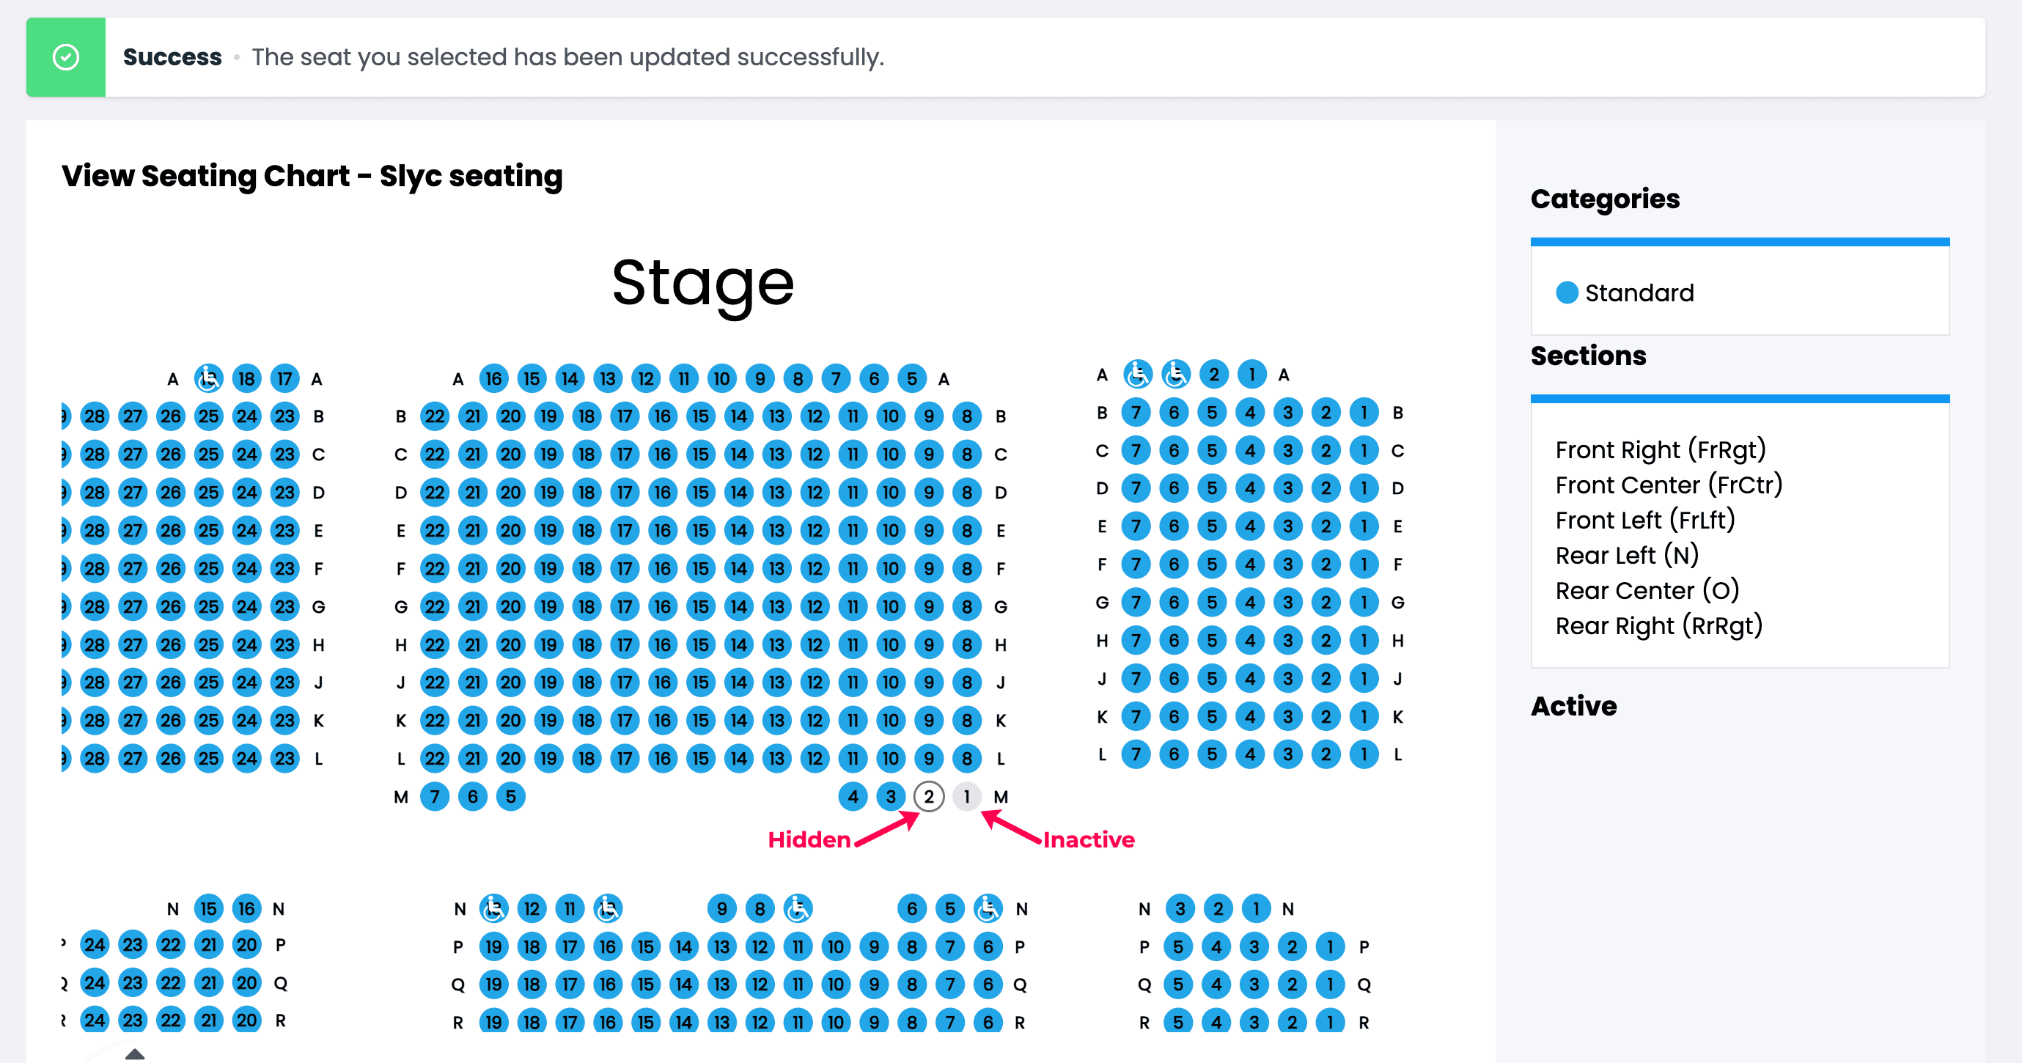Select leftmost wheelchair seat in center row N

coord(493,908)
